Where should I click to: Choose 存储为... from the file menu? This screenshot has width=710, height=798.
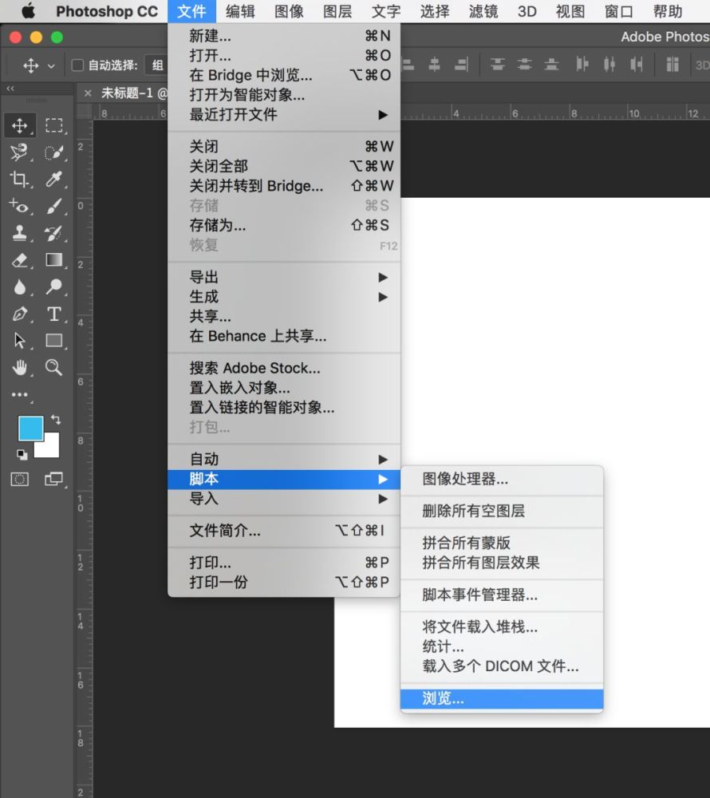pyautogui.click(x=218, y=225)
